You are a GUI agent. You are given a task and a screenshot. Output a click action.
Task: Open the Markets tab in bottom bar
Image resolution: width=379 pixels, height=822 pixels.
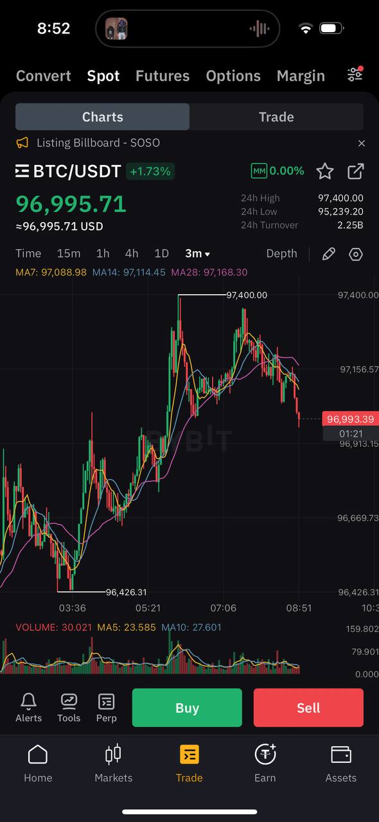click(113, 764)
